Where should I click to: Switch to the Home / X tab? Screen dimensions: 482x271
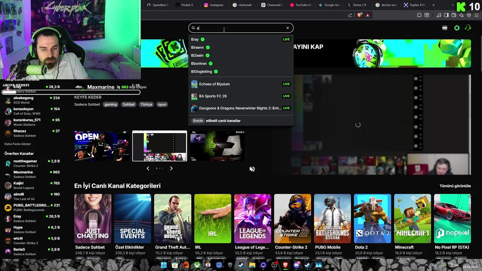[x=358, y=5]
